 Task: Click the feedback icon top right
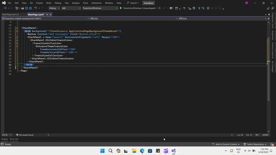[x=273, y=8]
